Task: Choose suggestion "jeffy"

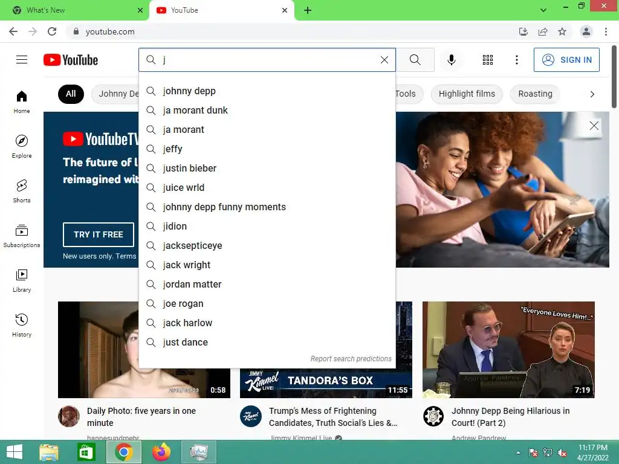Action: (267, 149)
